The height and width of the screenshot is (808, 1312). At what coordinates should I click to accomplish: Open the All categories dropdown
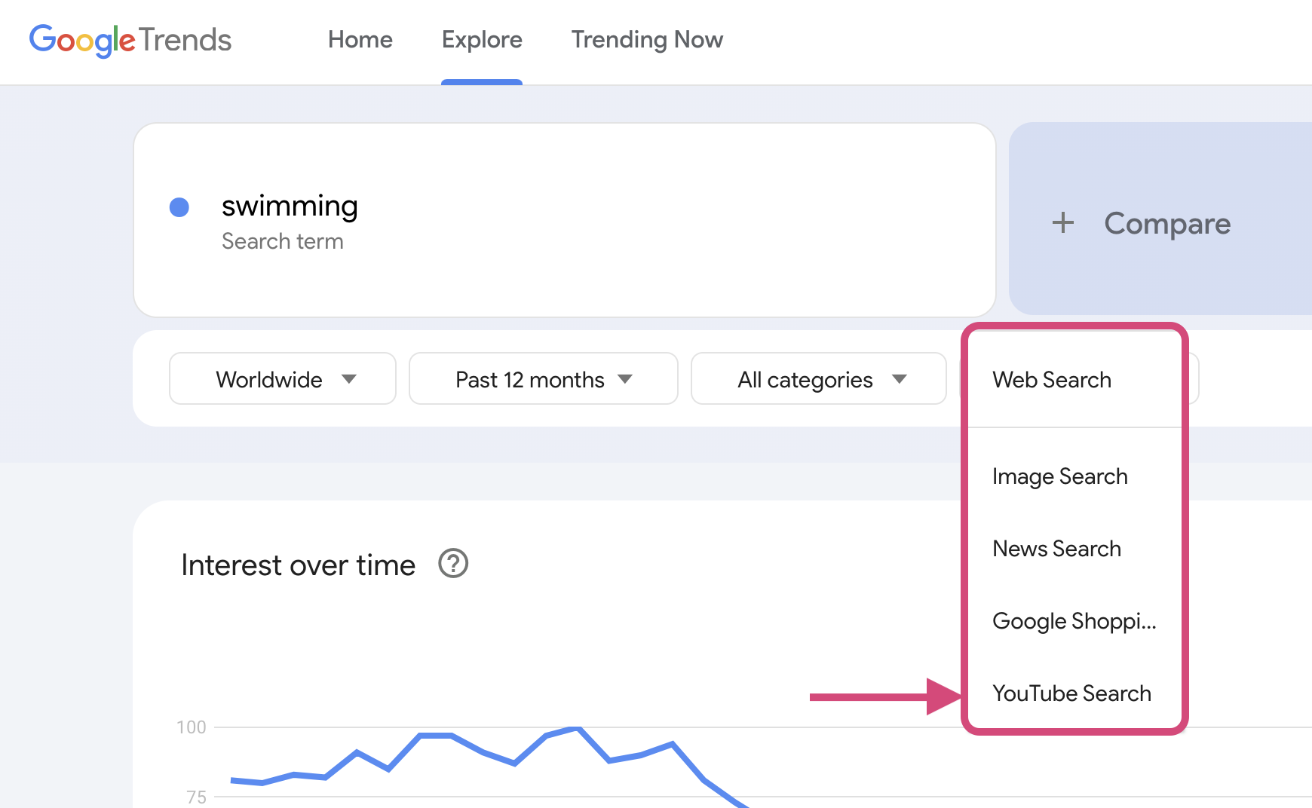pos(818,379)
